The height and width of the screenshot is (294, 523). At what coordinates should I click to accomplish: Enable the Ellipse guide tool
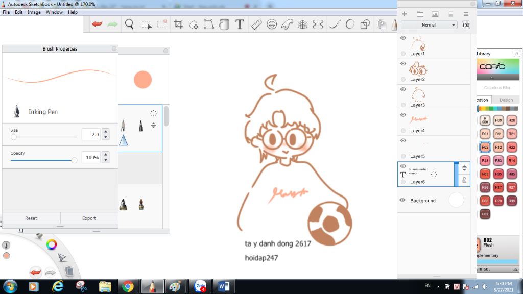[272, 24]
